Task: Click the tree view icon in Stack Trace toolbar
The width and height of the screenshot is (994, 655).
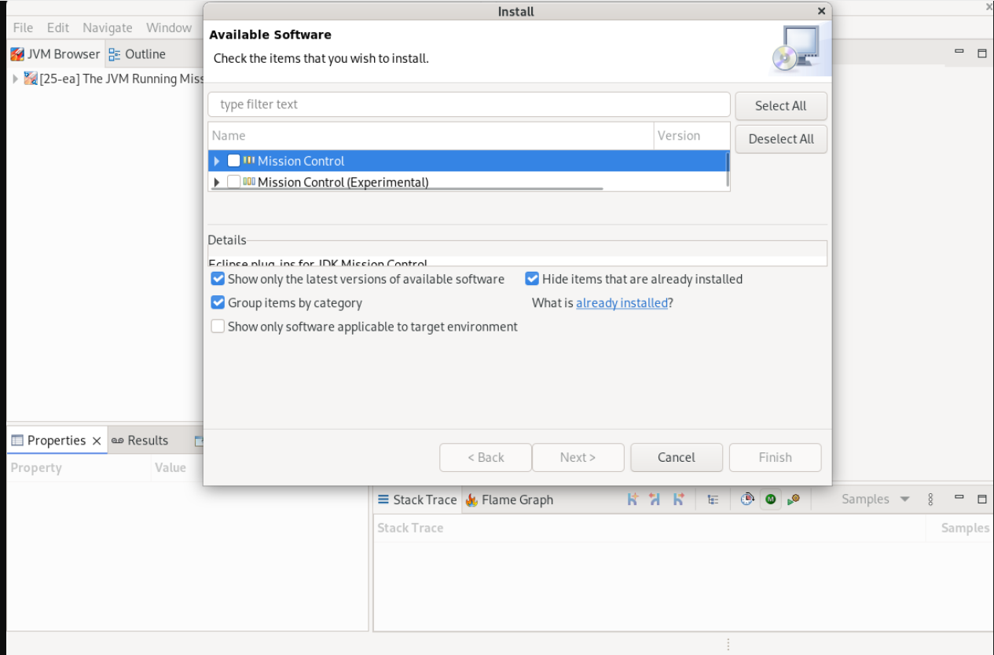Action: (x=713, y=499)
